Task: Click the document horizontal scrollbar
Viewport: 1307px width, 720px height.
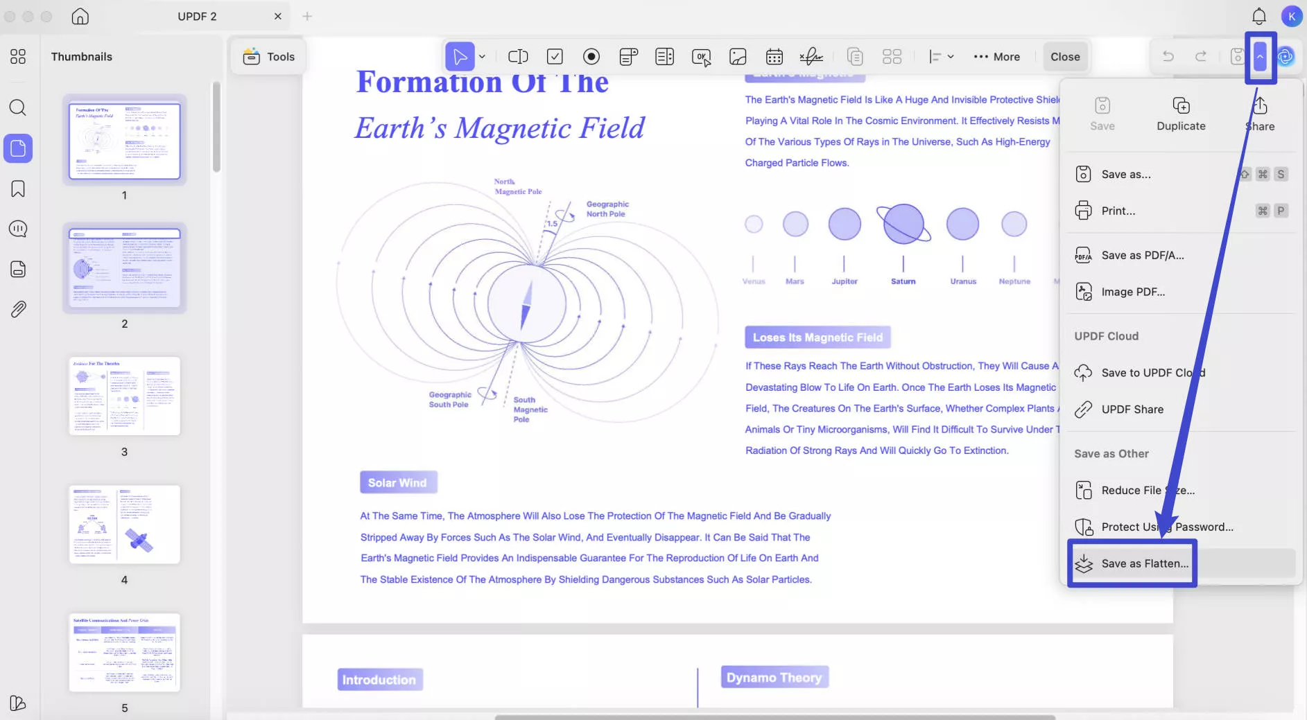Action: pos(774,717)
